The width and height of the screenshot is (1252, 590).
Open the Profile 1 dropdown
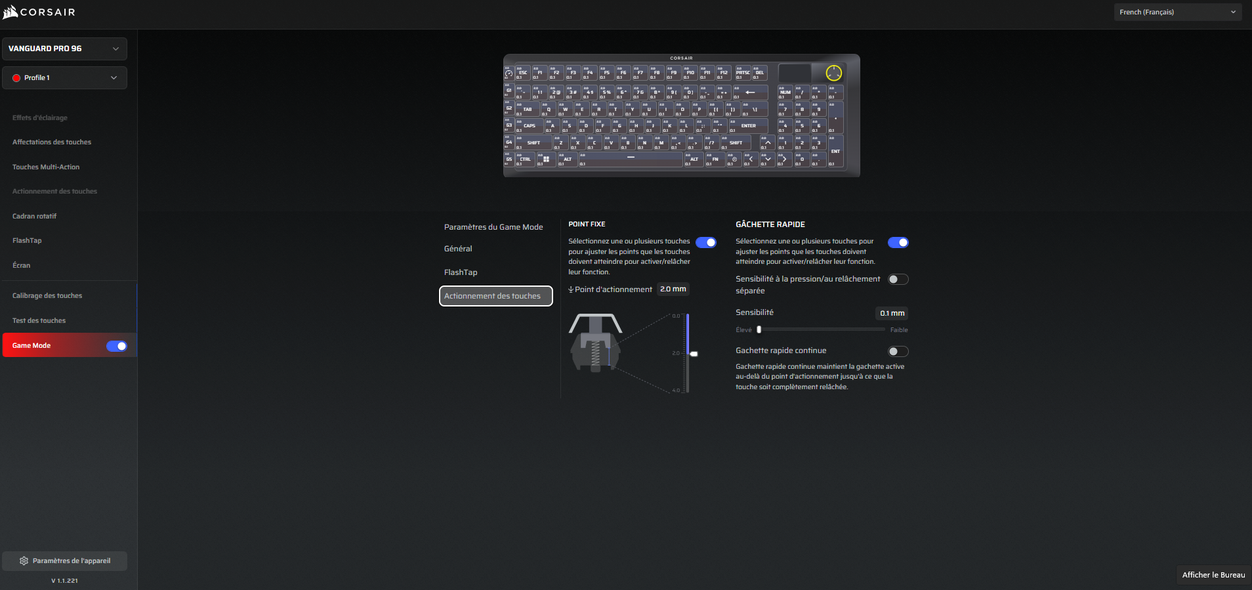64,77
